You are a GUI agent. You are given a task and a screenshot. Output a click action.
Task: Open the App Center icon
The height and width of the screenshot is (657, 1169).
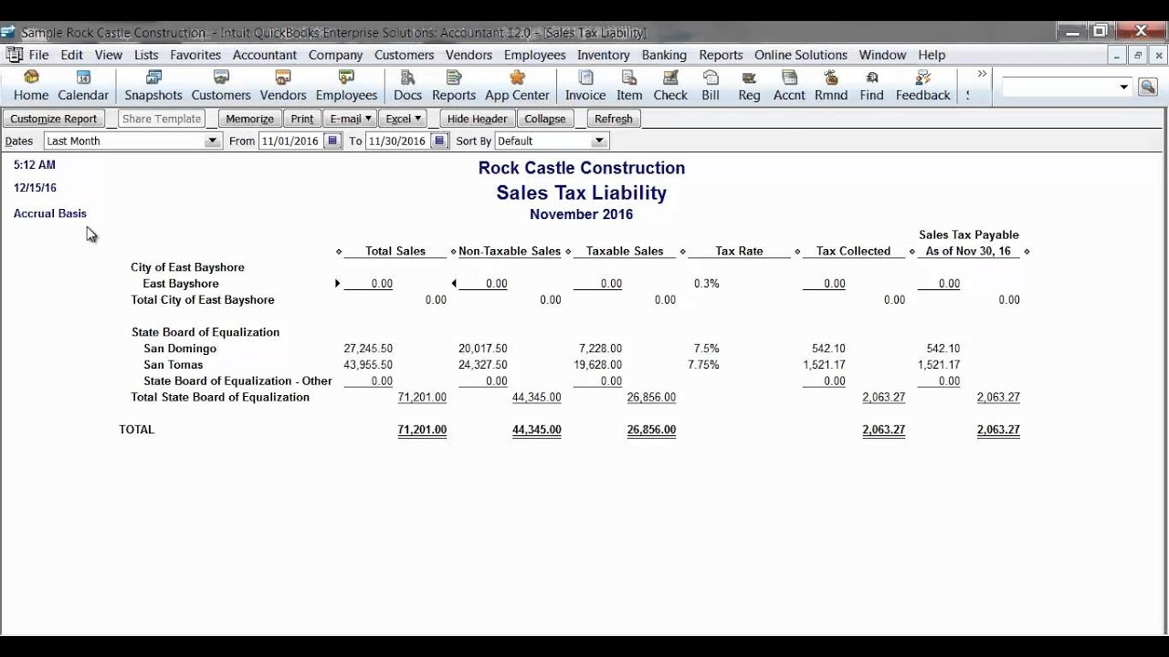tap(517, 86)
